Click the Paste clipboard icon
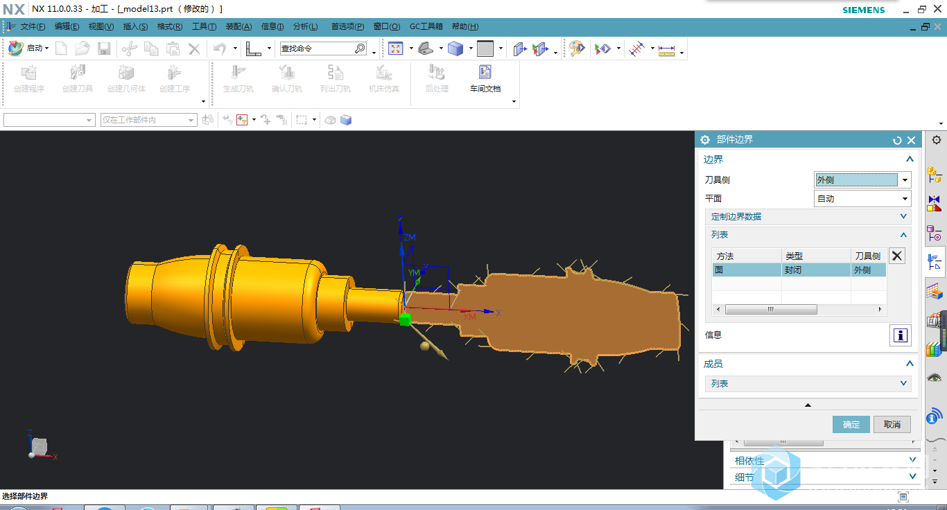 [173, 49]
